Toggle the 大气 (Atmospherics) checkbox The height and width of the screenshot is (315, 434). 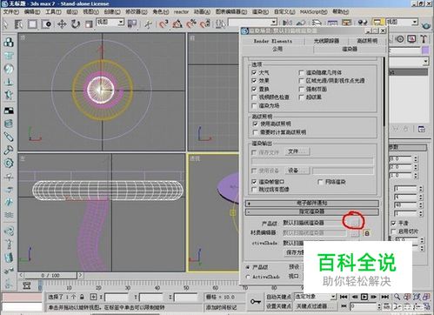point(254,72)
